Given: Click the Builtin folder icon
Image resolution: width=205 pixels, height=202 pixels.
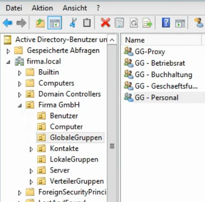Looking at the screenshot, I should click(30, 72).
